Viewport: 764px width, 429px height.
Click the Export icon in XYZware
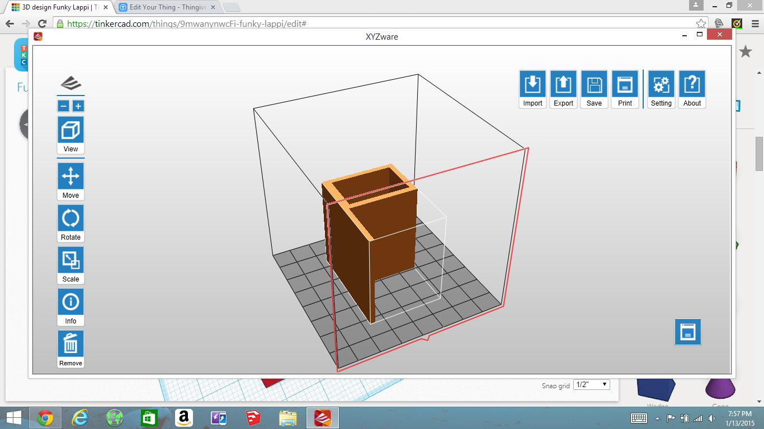(x=563, y=89)
